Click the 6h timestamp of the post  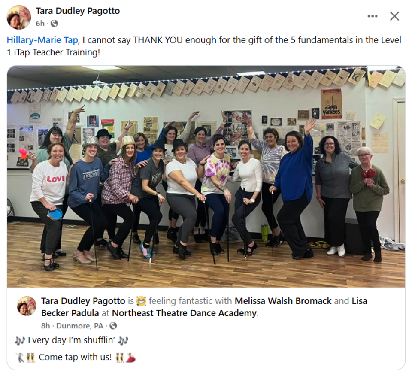[x=40, y=24]
